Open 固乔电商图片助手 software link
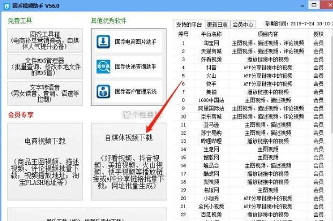The width and height of the screenshot is (333, 221). 129,42
